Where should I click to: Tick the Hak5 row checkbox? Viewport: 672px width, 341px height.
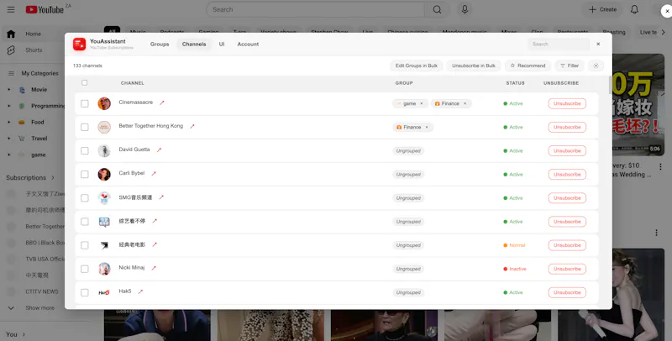click(85, 292)
